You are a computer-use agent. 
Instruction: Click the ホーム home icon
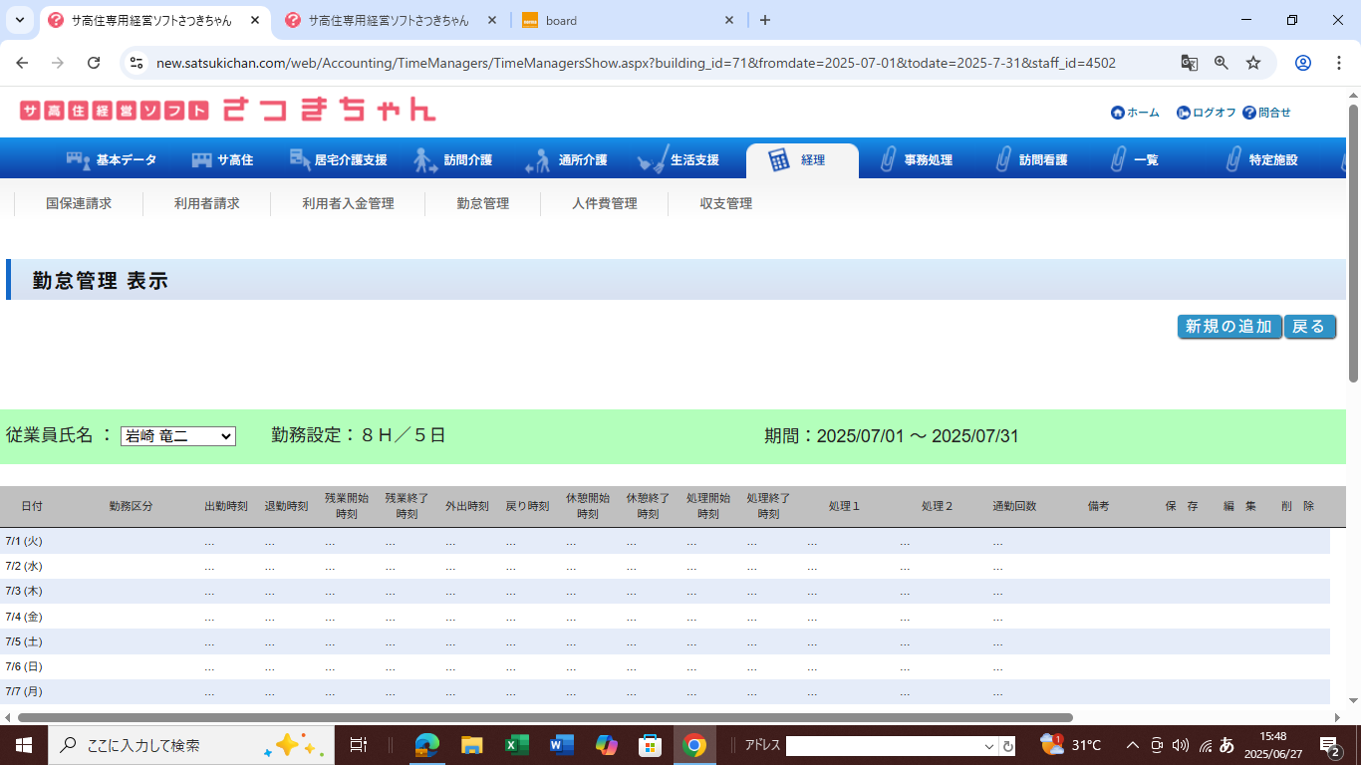pyautogui.click(x=1117, y=113)
